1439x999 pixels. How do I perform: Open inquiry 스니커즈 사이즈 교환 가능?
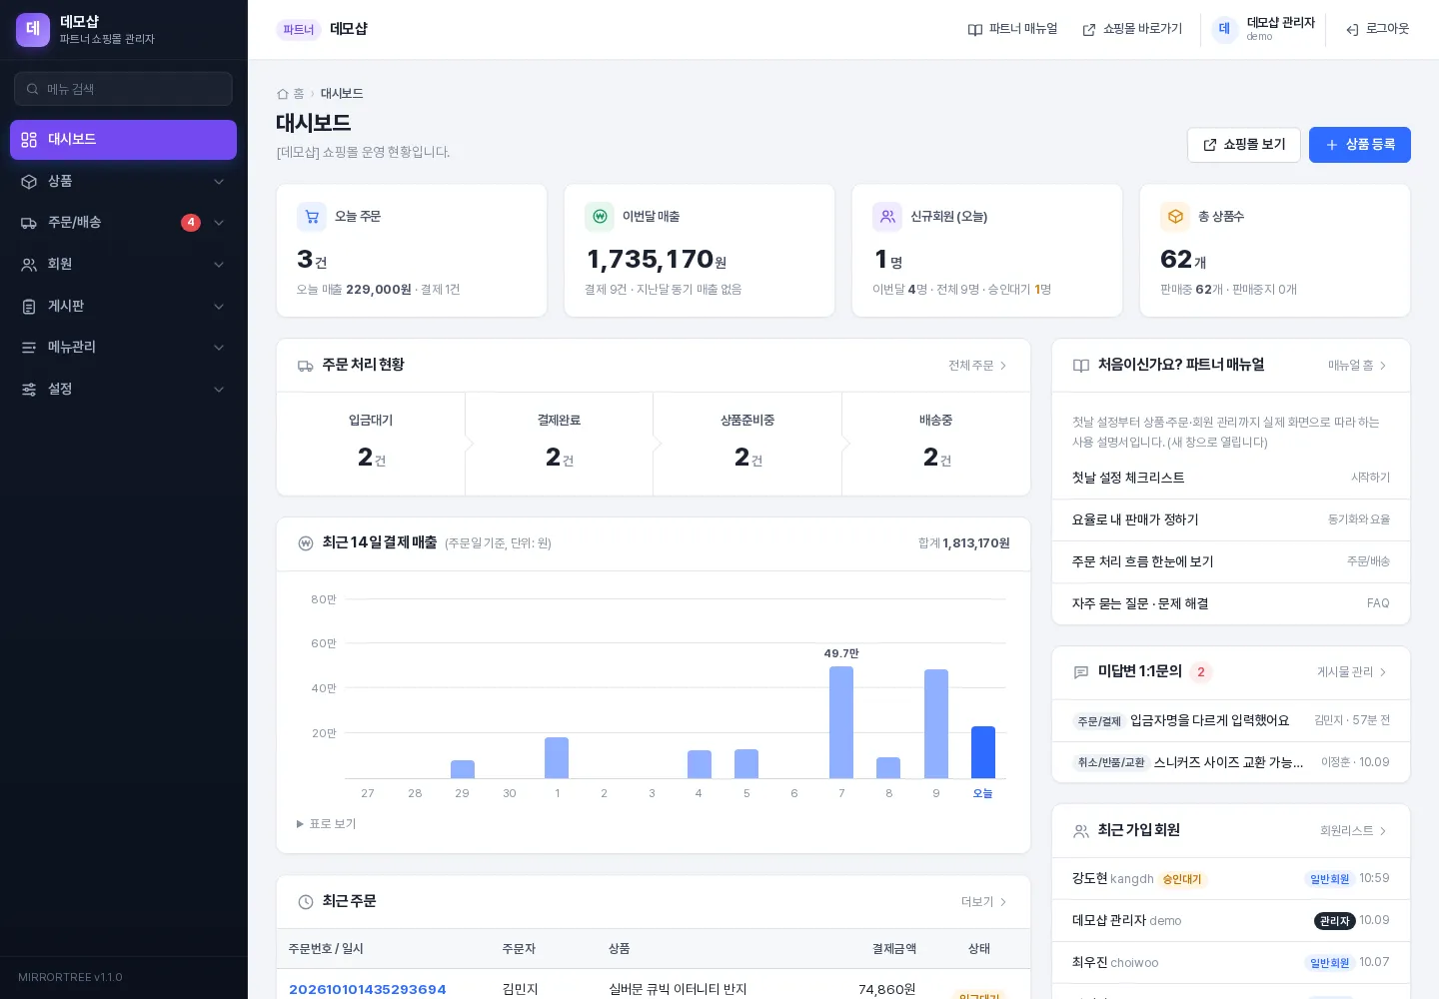point(1231,762)
